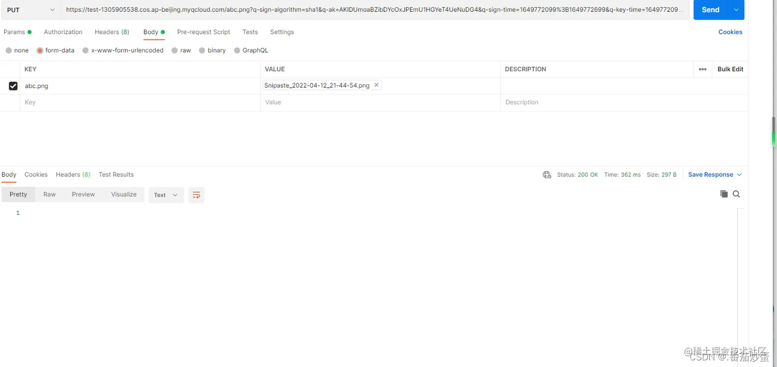Image resolution: width=777 pixels, height=367 pixels.
Task: Open the three-dots column options menu
Action: [702, 69]
